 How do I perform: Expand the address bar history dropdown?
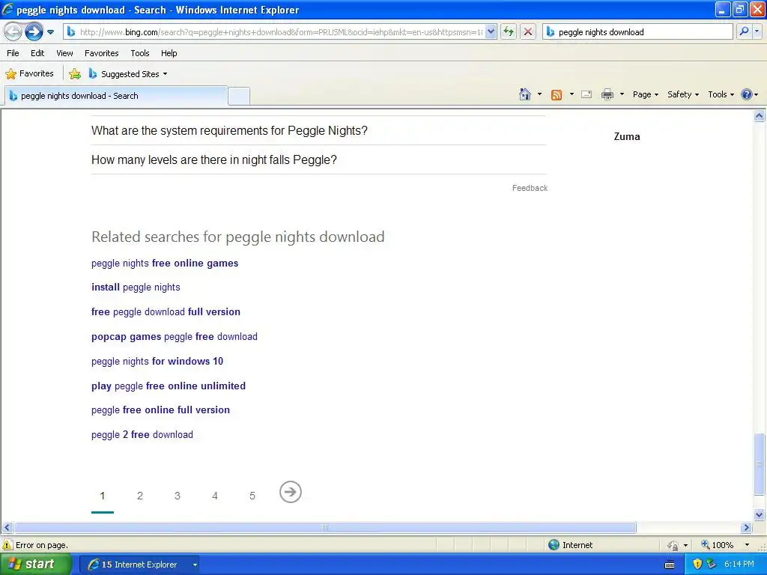[491, 32]
